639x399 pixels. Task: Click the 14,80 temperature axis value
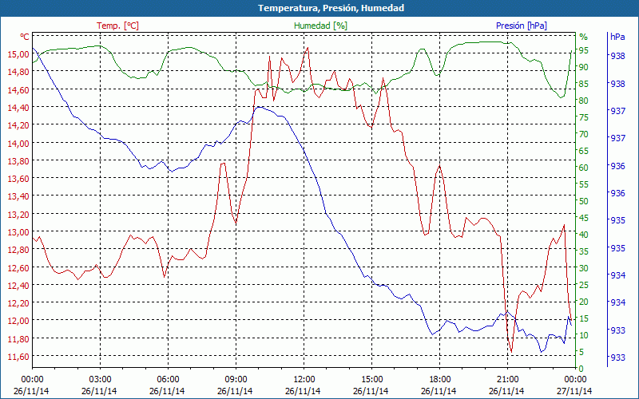[17, 72]
